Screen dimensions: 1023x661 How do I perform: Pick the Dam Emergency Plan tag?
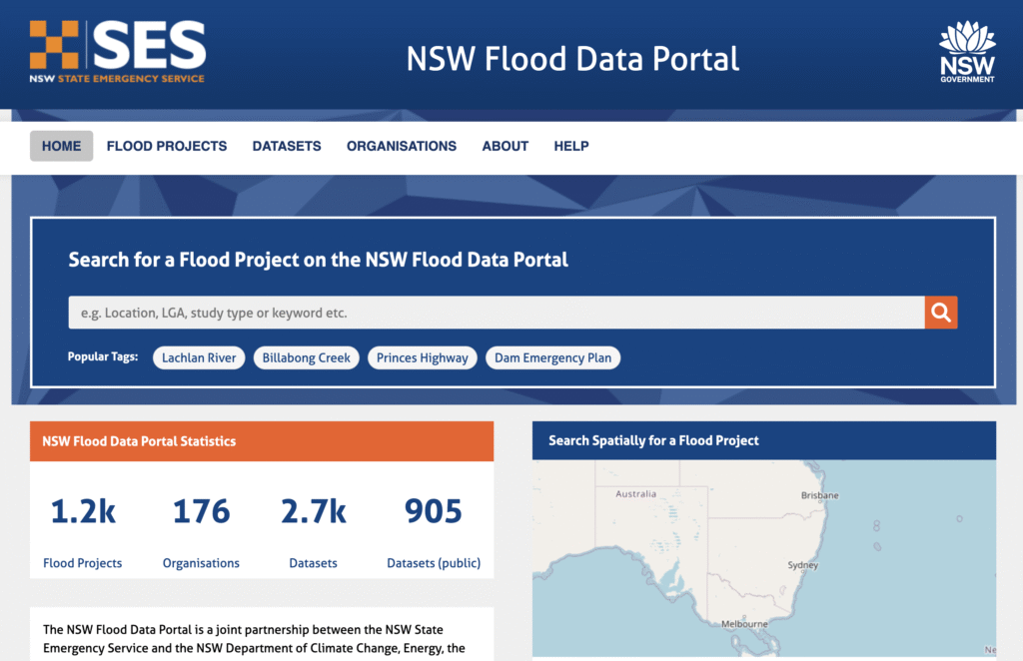(552, 357)
